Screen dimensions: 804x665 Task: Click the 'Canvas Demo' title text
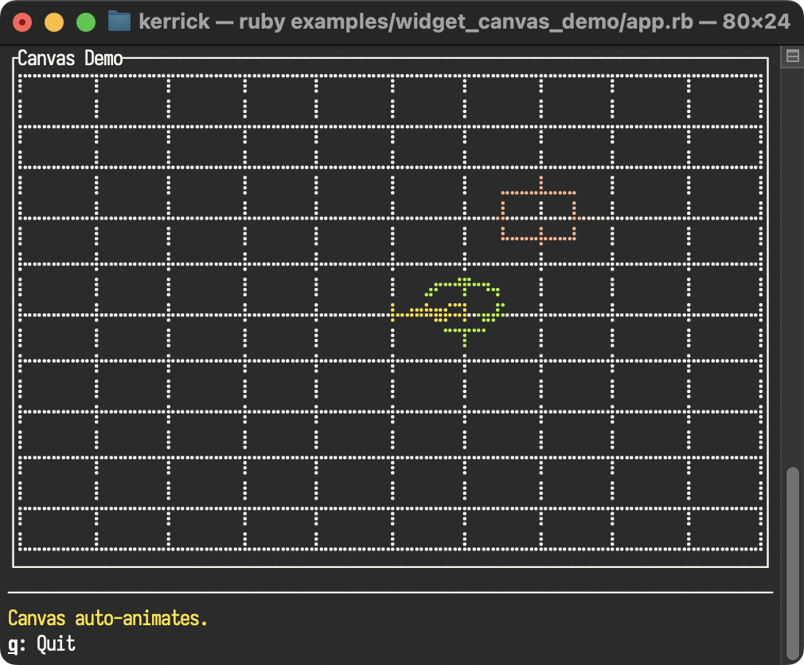(x=70, y=58)
